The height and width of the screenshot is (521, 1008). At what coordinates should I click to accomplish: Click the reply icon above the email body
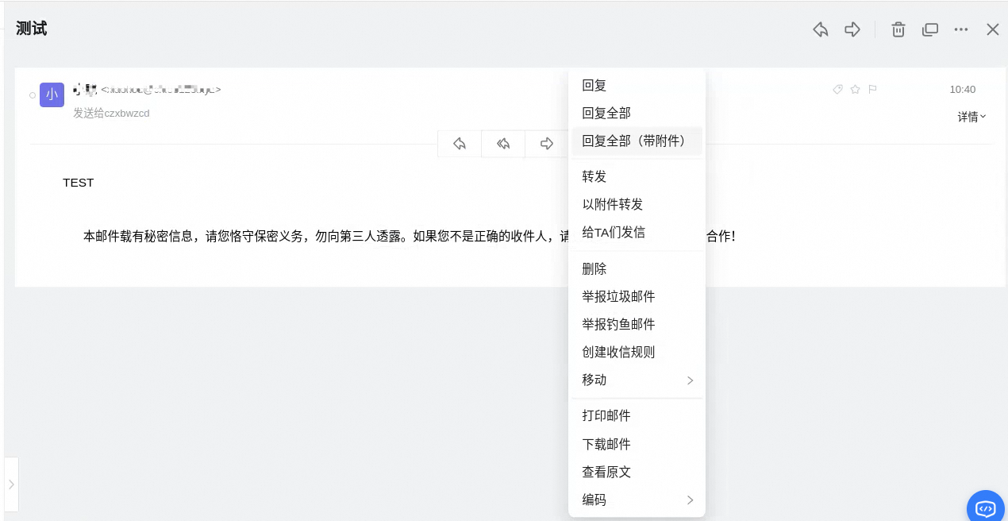459,144
